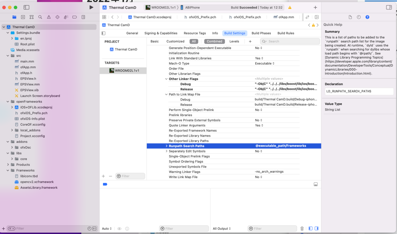Switch to the General tab

tap(132, 33)
